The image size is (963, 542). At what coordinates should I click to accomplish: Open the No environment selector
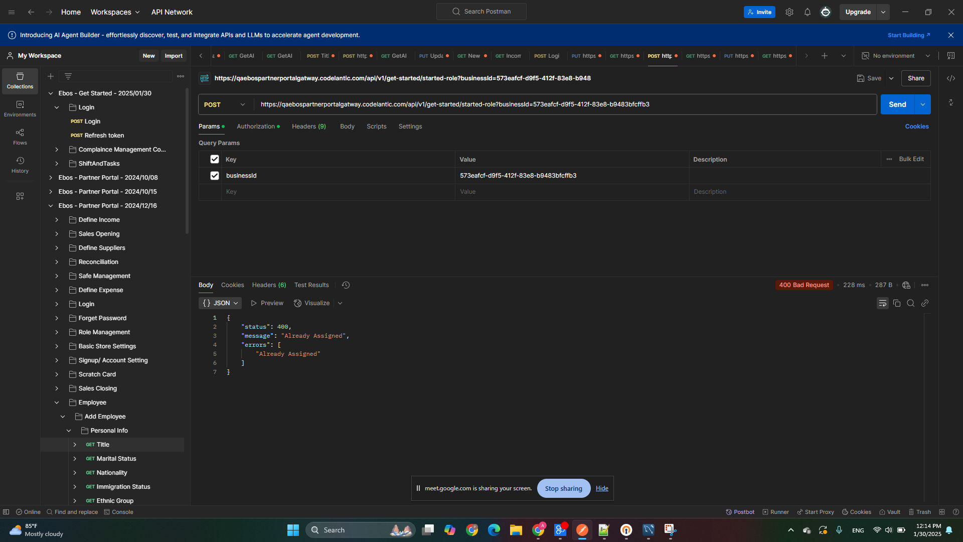pos(896,56)
